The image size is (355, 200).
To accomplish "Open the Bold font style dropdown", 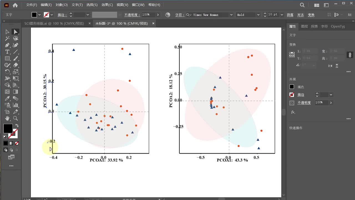I will click(x=258, y=15).
